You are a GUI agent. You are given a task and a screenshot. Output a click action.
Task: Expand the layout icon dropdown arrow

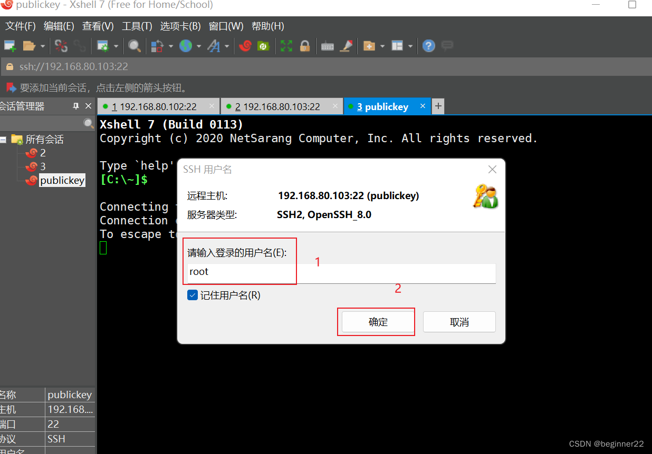[410, 46]
